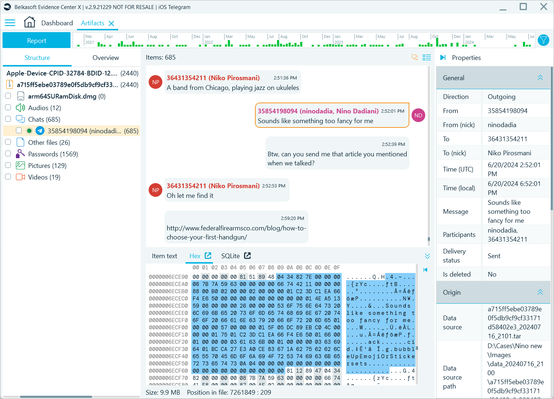Open the hamburger menu

coord(10,23)
